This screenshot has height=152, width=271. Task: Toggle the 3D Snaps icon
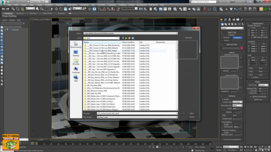pyautogui.click(x=100, y=9)
